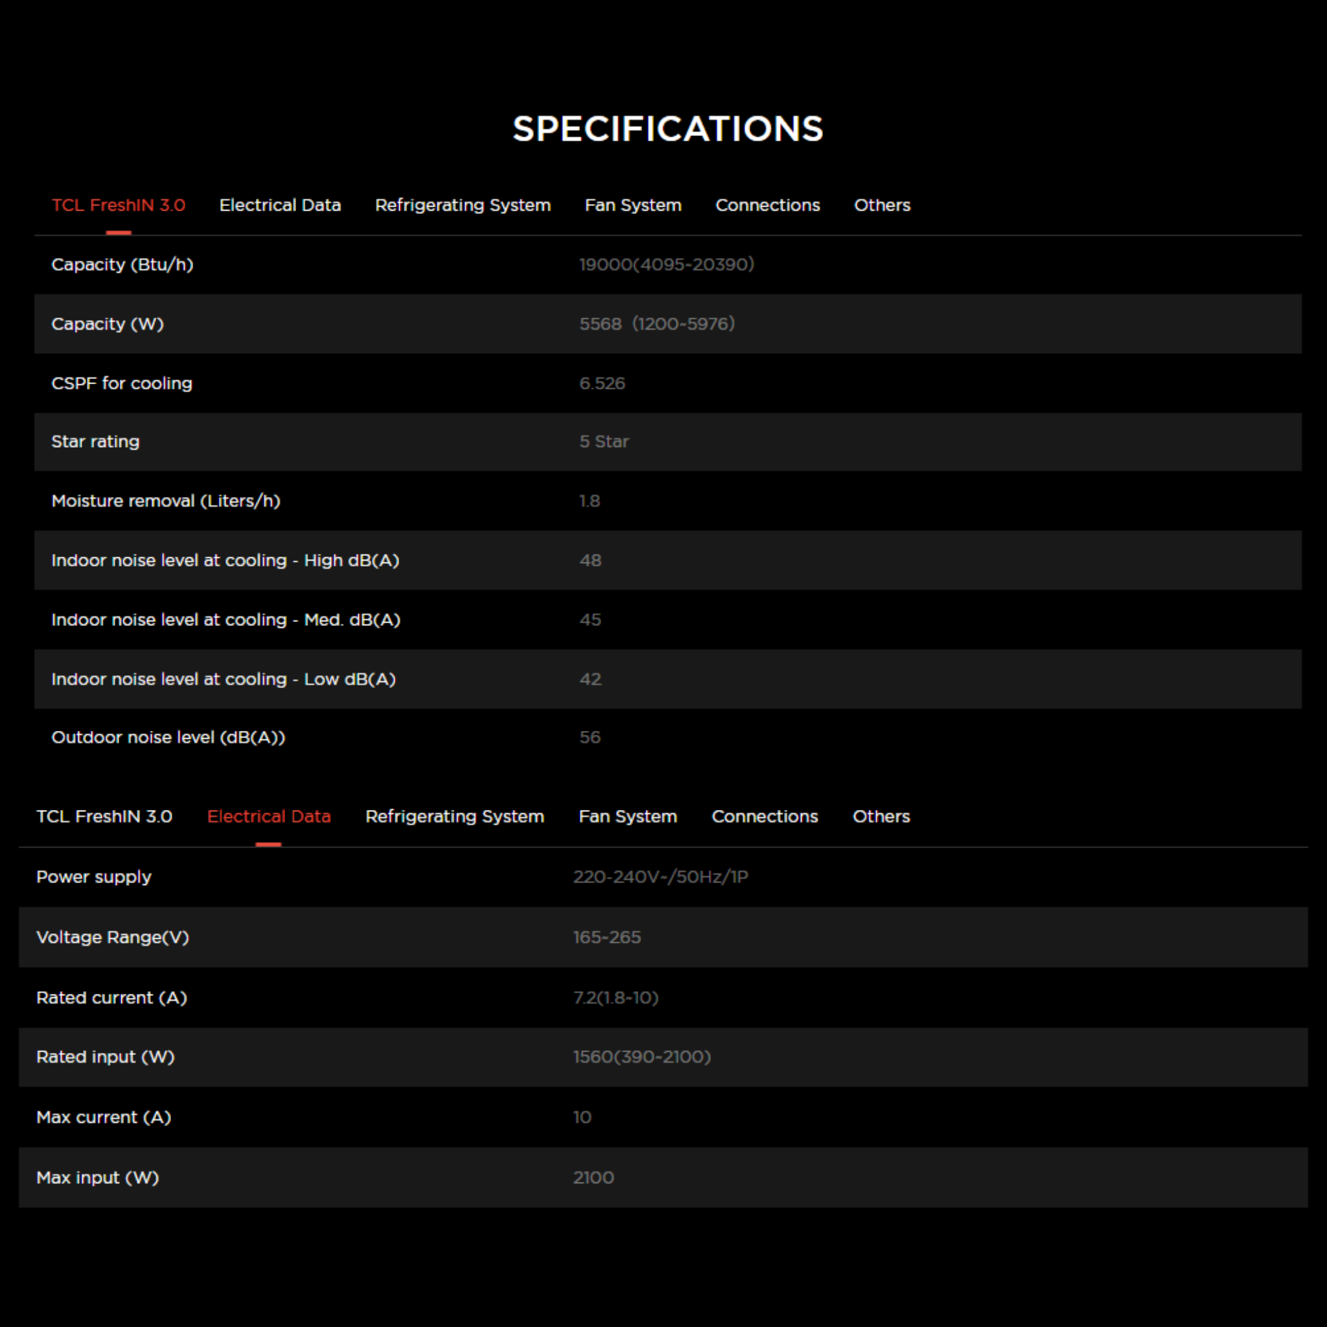Open the Electrical Data tab above the Capacity rows
Screen dimensions: 1327x1327
279,205
